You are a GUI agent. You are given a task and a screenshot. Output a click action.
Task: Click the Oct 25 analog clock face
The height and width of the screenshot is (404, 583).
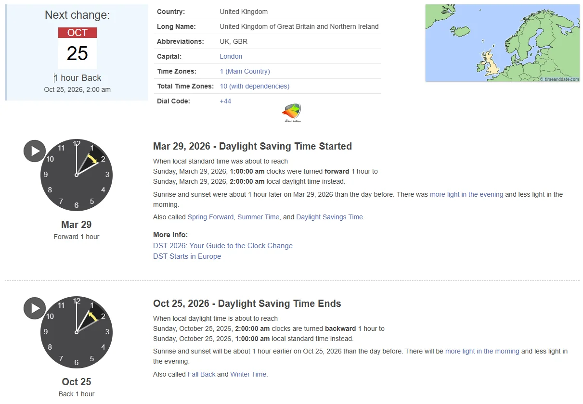tap(77, 332)
